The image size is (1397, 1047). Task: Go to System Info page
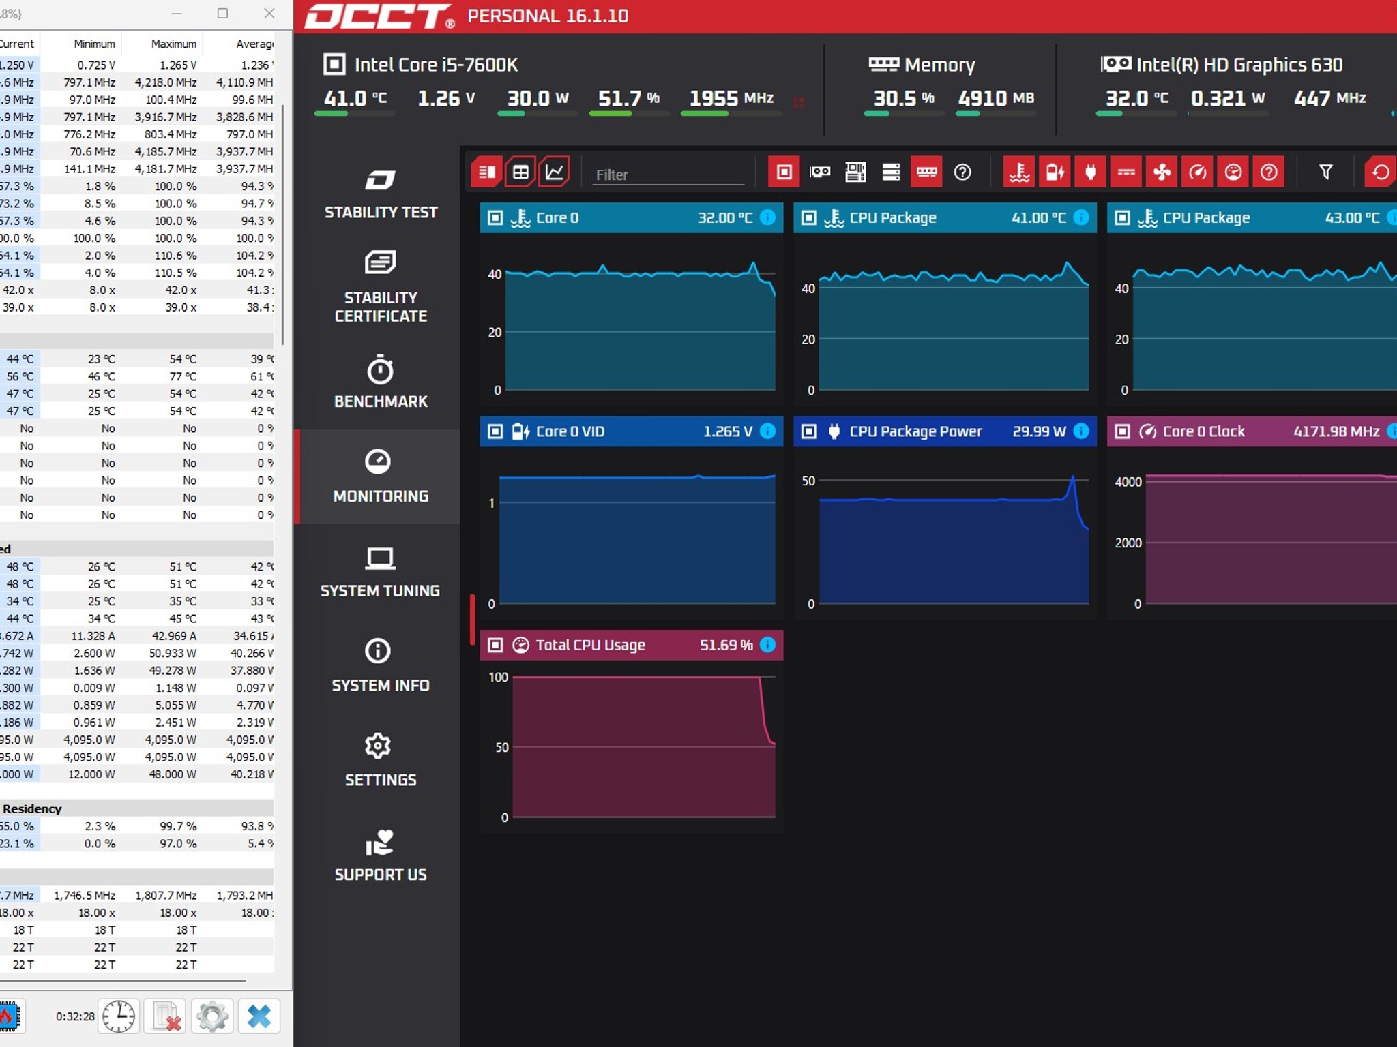tap(381, 665)
